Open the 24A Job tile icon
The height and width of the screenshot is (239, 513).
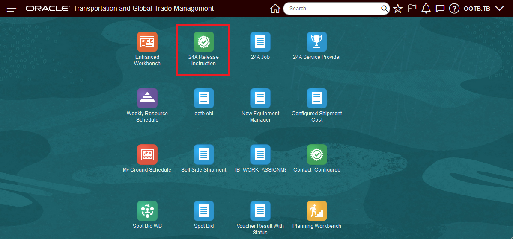260,42
